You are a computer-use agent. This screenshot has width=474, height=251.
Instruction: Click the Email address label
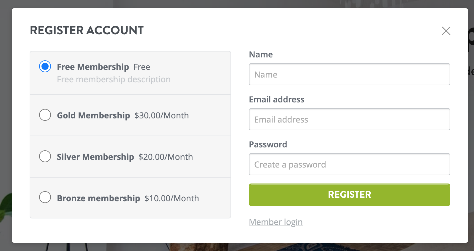point(277,99)
